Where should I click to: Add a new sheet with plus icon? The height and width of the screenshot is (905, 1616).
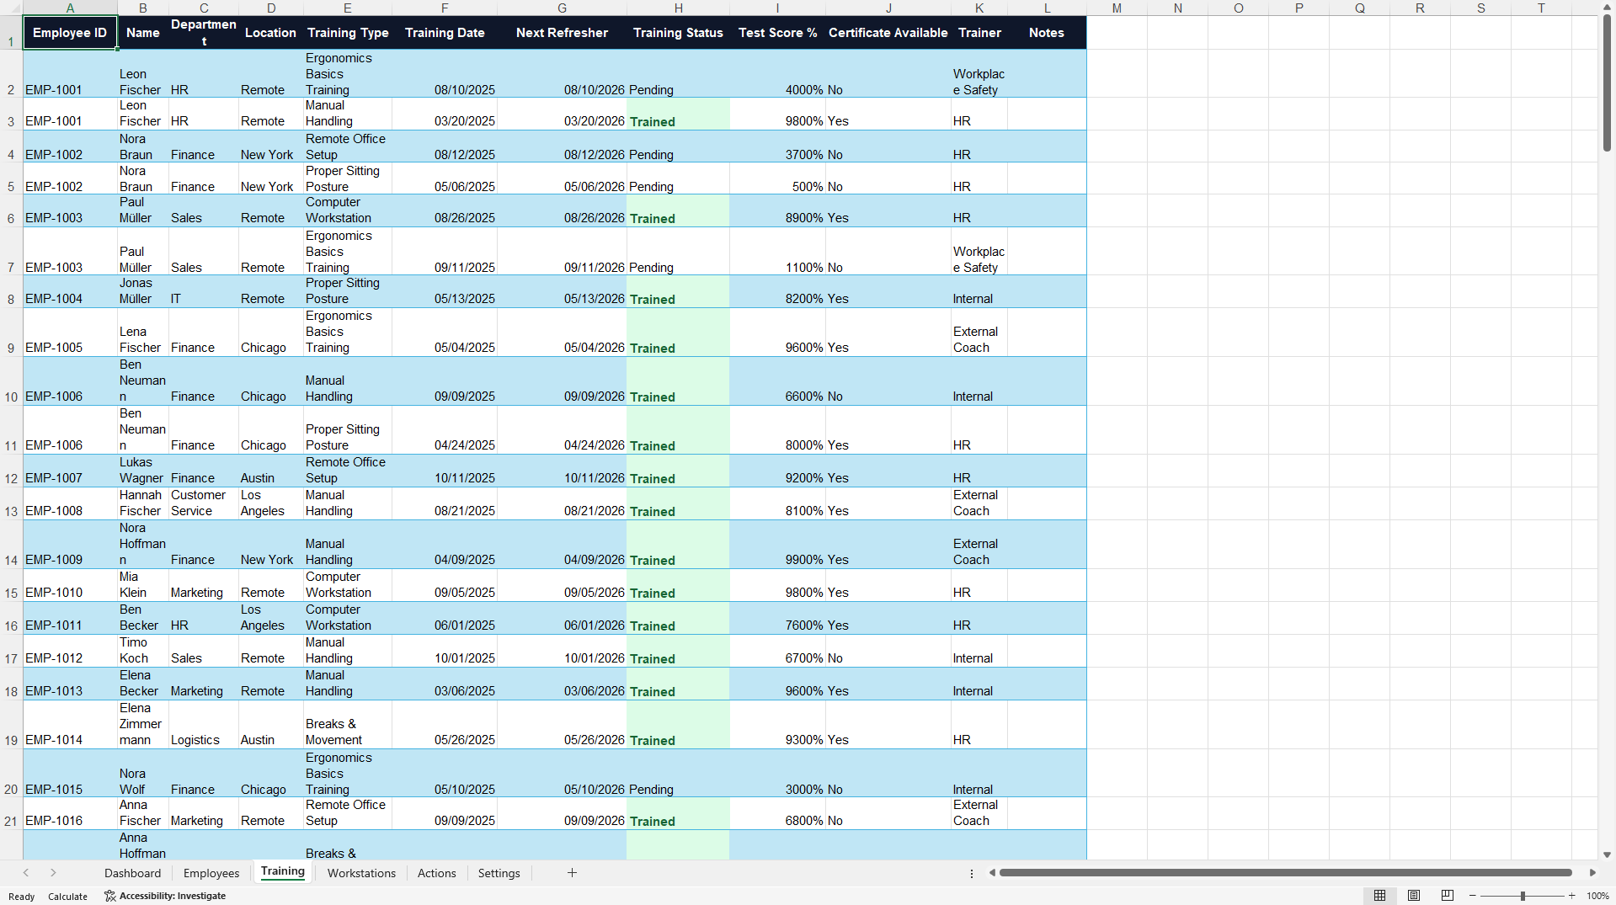(572, 873)
